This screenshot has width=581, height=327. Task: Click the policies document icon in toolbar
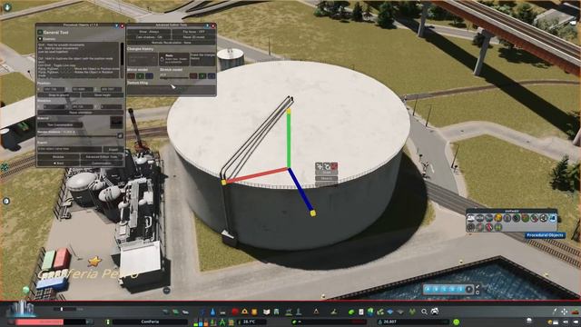pyautogui.click(x=361, y=312)
